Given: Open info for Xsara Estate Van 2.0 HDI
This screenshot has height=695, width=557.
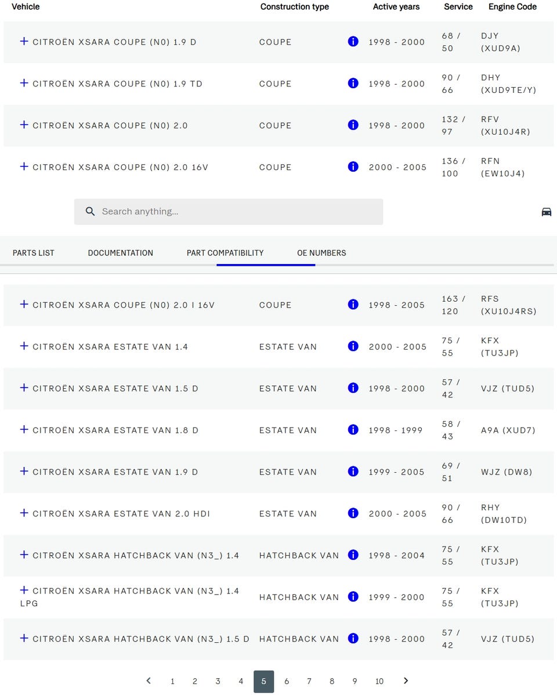Looking at the screenshot, I should tap(353, 513).
